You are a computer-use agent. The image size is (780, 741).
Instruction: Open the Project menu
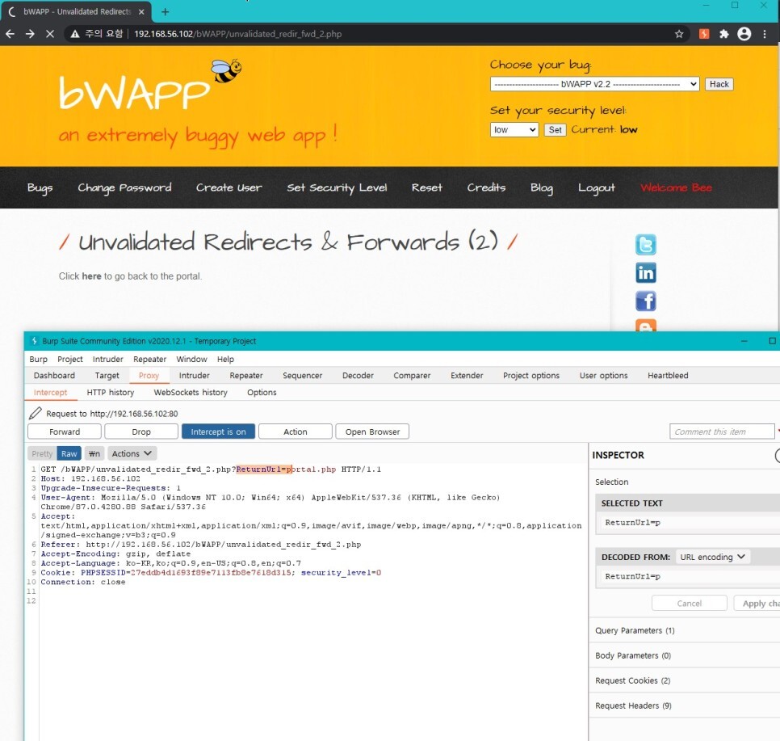[70, 359]
